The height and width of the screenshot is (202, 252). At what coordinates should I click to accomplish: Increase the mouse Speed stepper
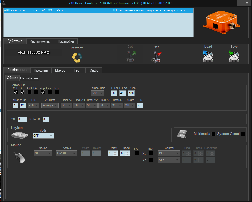click(128, 152)
